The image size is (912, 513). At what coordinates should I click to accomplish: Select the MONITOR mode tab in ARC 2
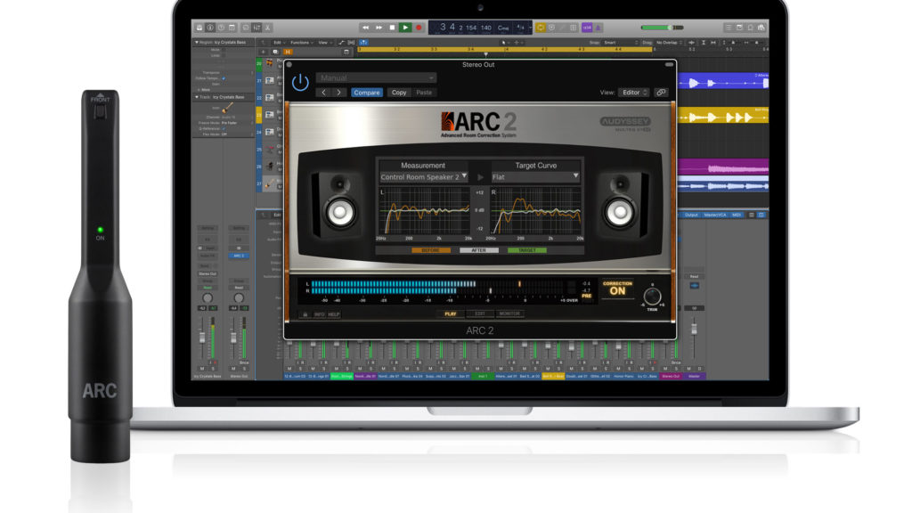509,314
